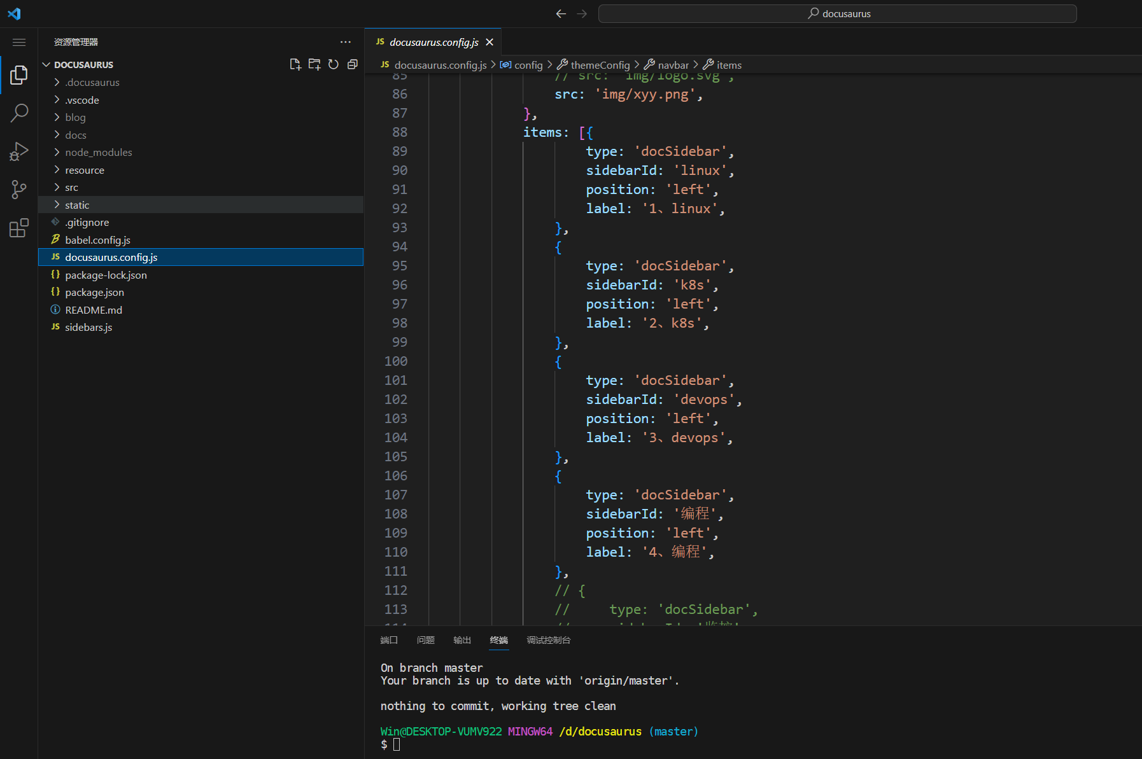Collapse all folders in explorer
Viewport: 1142px width, 759px height.
[x=353, y=64]
